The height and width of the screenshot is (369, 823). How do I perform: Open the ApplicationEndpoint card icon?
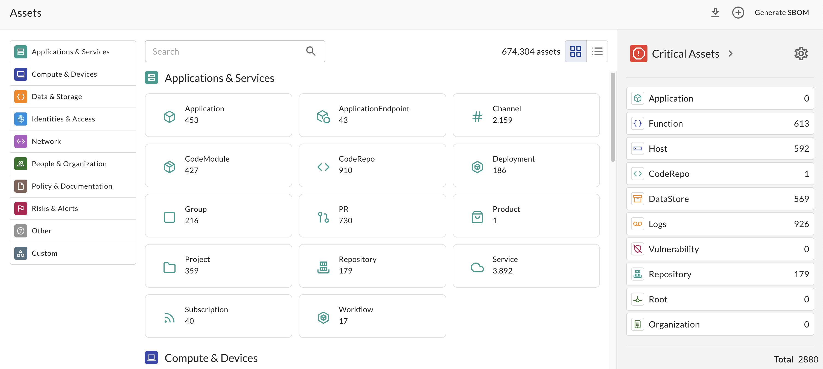323,117
